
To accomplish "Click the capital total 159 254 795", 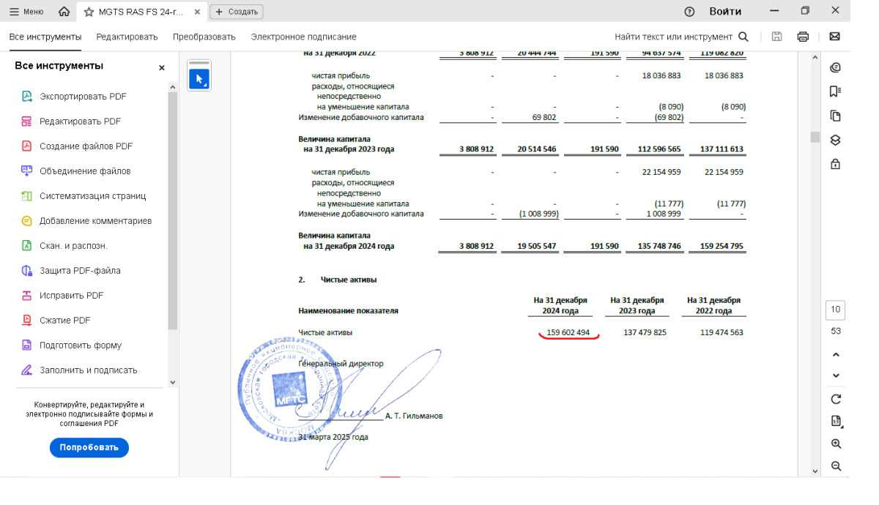I will (x=722, y=247).
